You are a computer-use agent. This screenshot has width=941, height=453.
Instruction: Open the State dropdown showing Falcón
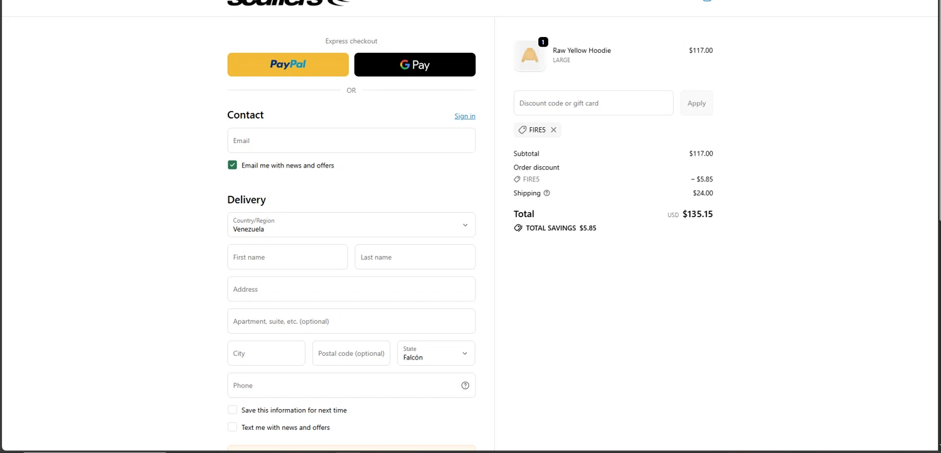click(x=436, y=353)
